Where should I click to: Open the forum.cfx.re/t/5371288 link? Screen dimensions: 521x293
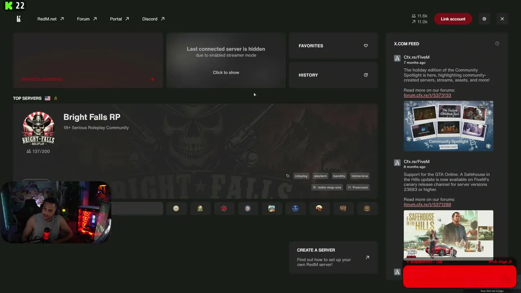tap(427, 204)
